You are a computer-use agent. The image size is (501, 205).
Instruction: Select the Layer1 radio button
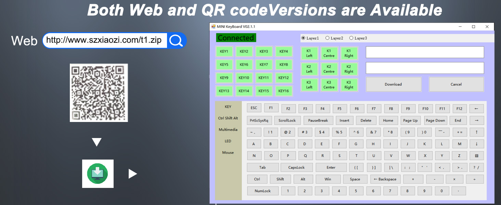tap(310, 38)
